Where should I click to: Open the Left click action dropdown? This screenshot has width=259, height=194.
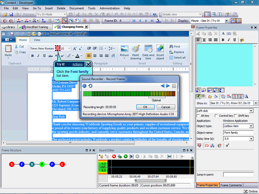(x=251, y=111)
